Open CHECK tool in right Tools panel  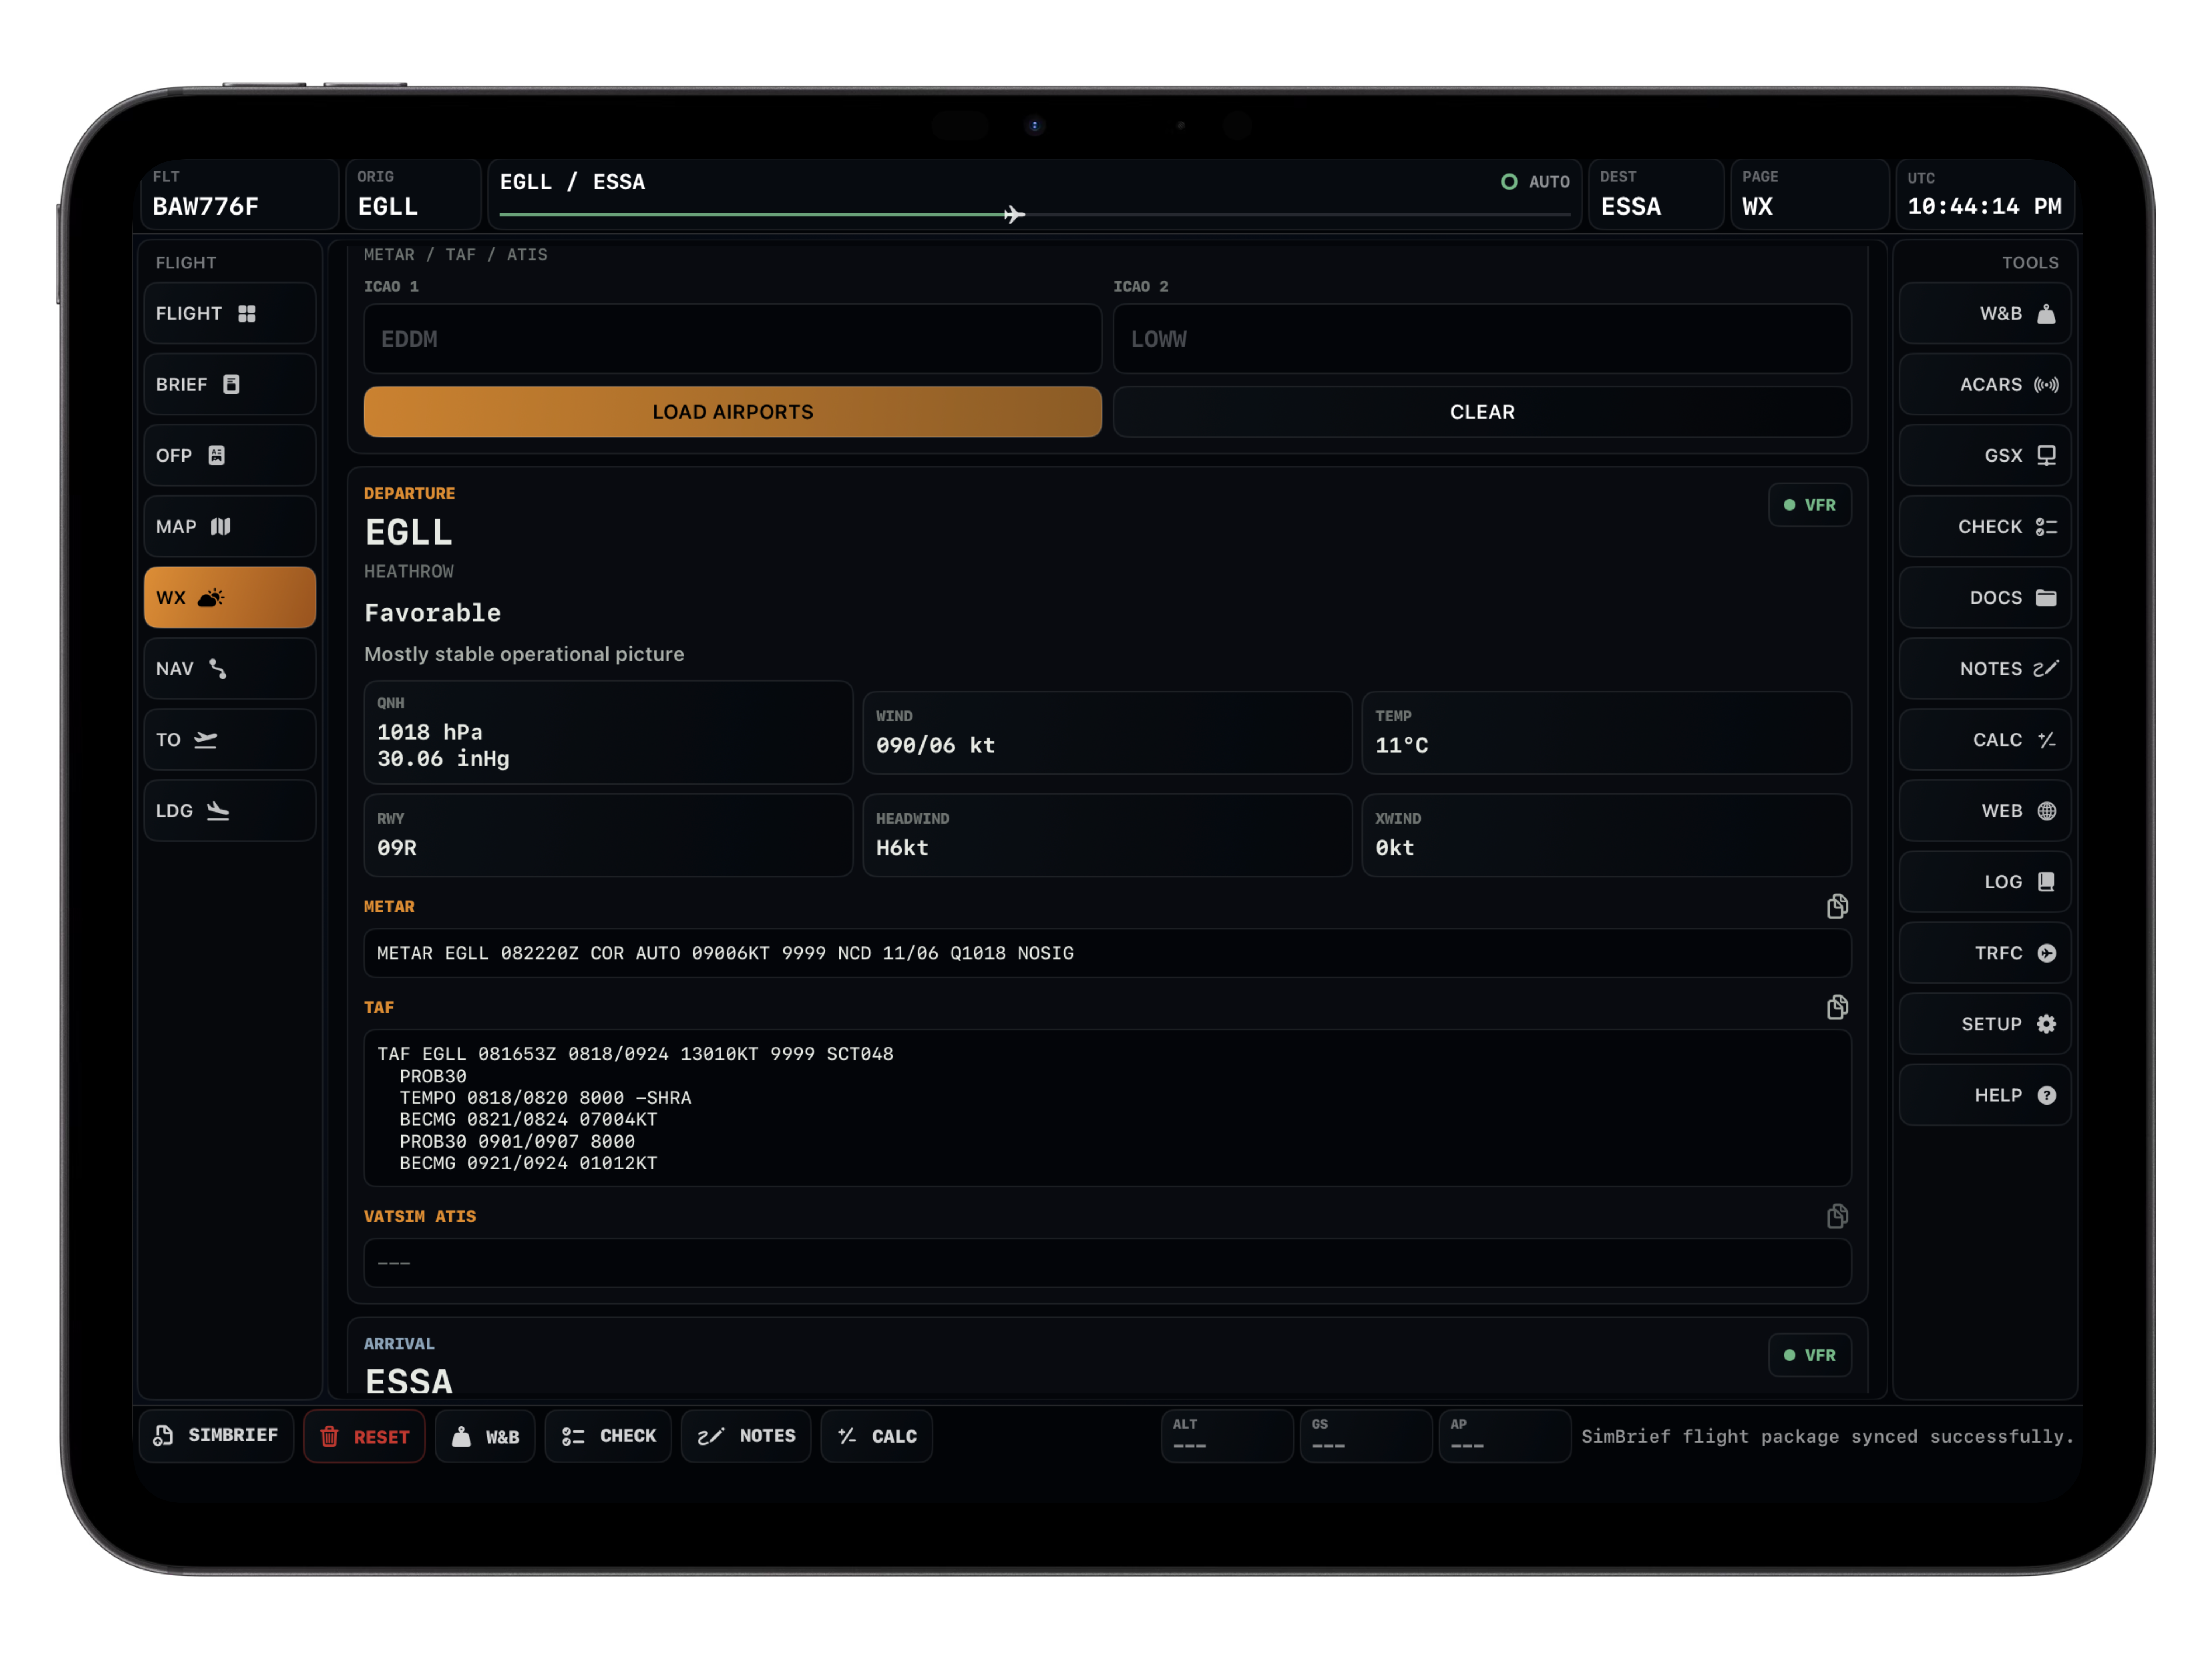1984,526
